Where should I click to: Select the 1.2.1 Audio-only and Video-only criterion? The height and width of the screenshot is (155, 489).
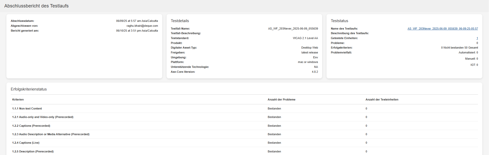pyautogui.click(x=43, y=117)
